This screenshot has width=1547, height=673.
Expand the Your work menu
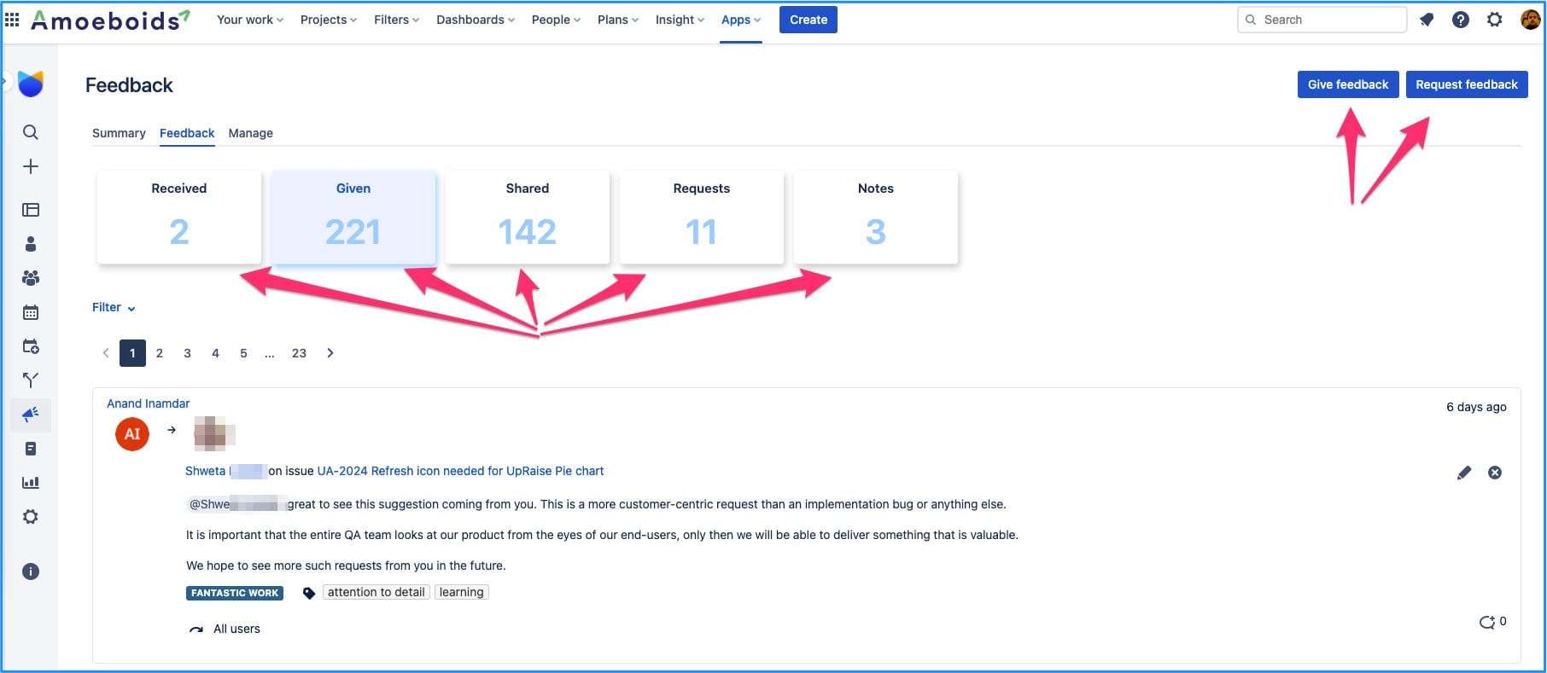tap(249, 20)
